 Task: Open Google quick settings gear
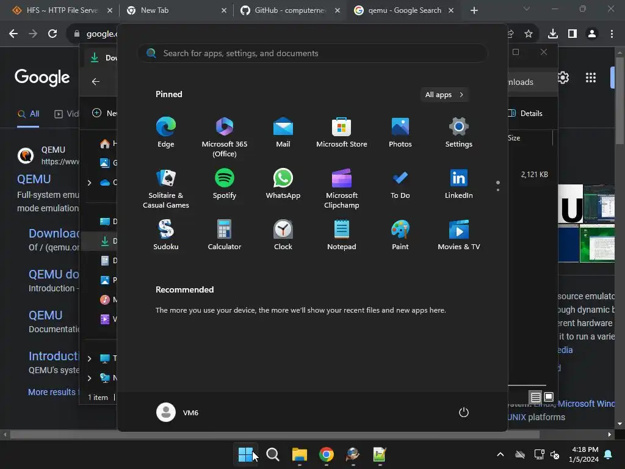tap(563, 78)
